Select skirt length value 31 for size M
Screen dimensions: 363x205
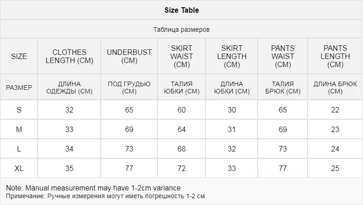232,130
